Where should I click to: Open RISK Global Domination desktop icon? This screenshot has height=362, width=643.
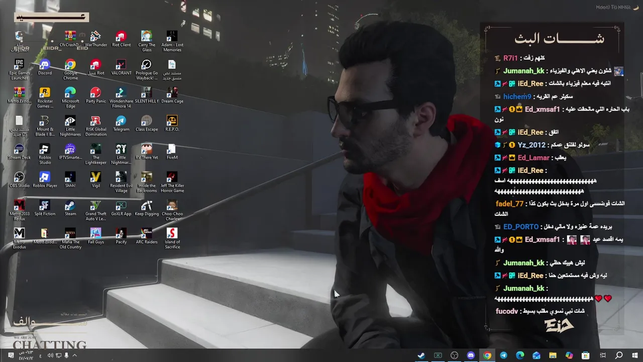tap(95, 126)
